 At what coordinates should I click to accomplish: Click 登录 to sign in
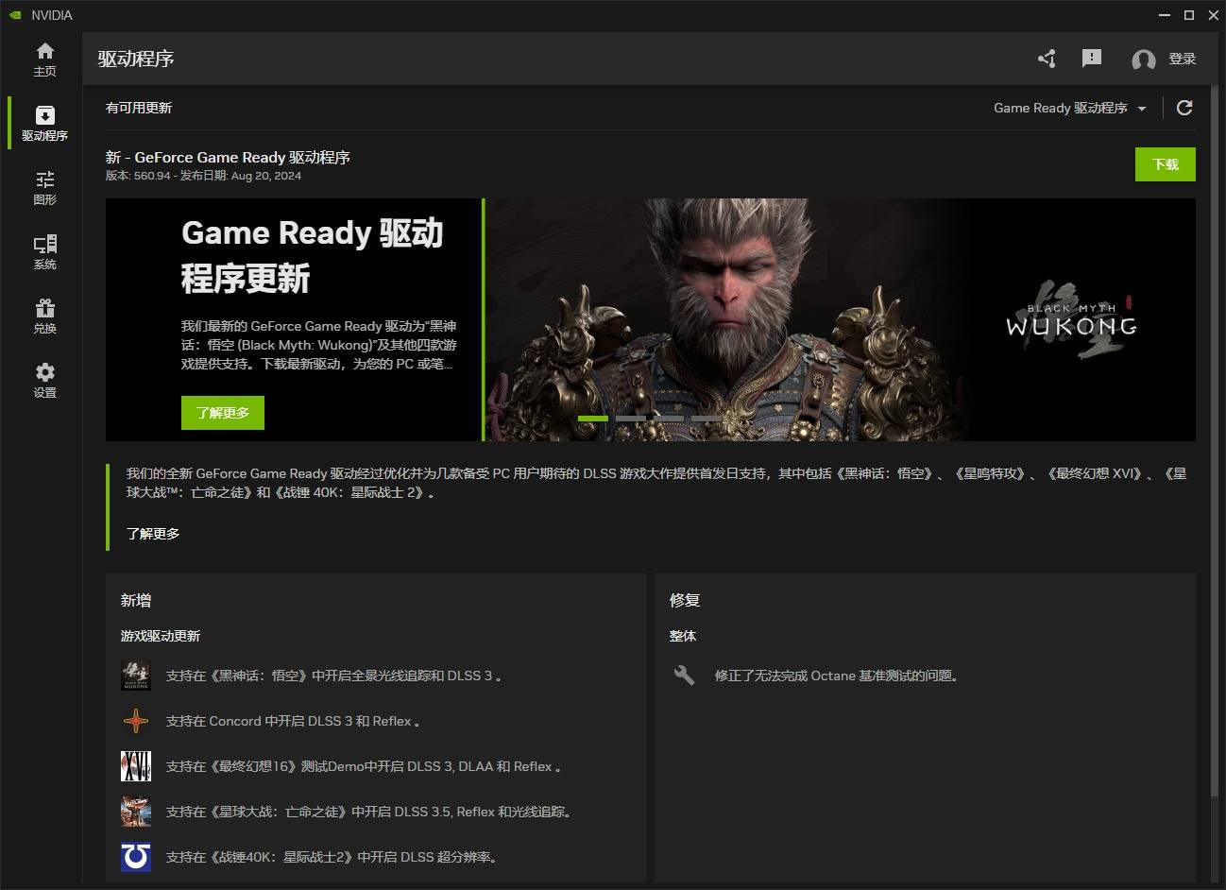(x=1183, y=59)
